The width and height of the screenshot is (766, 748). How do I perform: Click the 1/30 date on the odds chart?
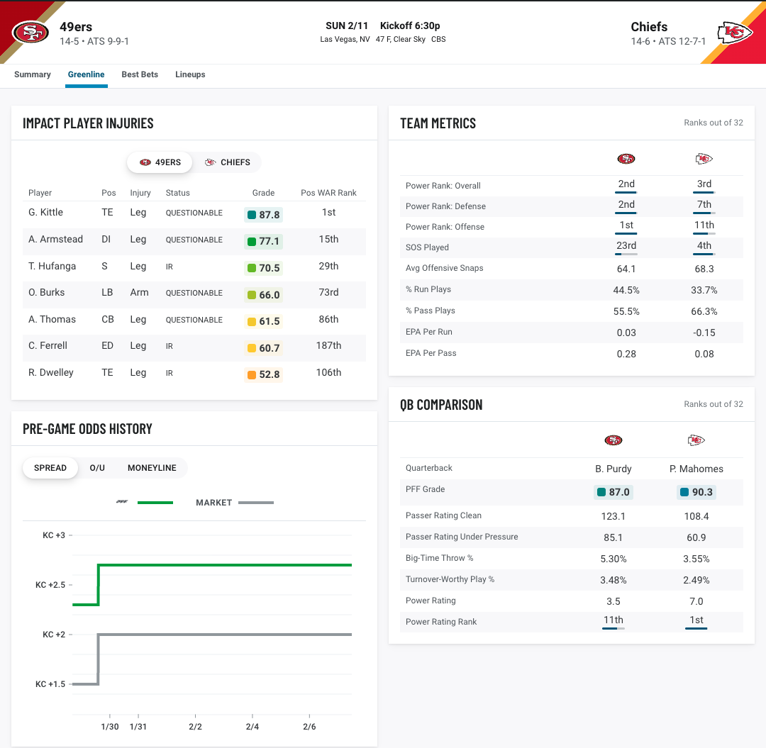[x=110, y=727]
